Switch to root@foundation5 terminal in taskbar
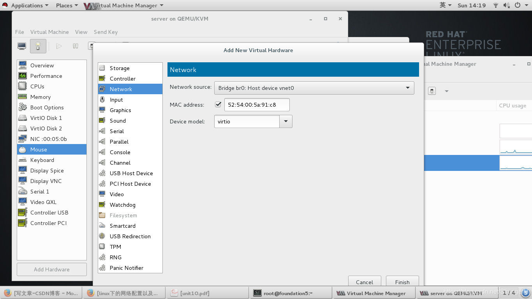Image resolution: width=532 pixels, height=299 pixels. 291,293
